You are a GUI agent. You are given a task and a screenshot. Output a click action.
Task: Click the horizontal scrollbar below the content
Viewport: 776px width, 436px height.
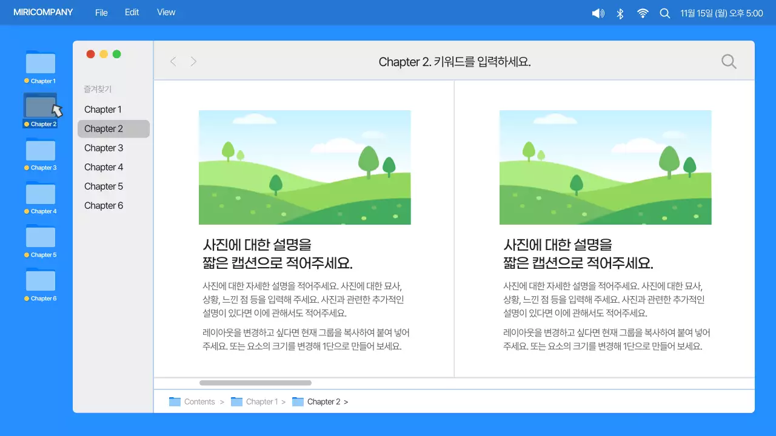coord(255,382)
